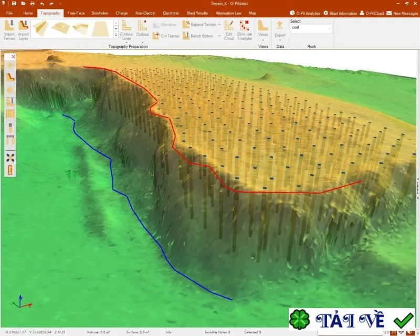Choose the third terrain template thumbnail
Viewport: 420px width, 336px height.
pyautogui.click(x=80, y=28)
